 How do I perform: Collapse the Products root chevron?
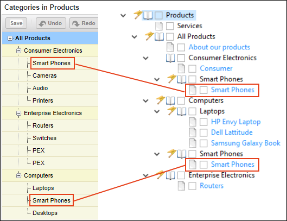coord(123,16)
